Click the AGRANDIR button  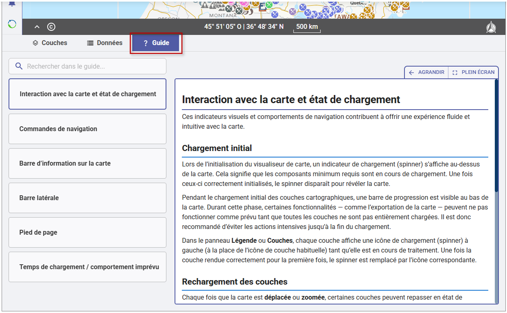point(426,72)
